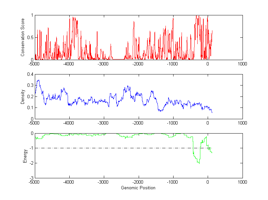The height and width of the screenshot is (200, 268).
Task: Select the 1000 x-tick label under Energy plot
Action: (242, 182)
